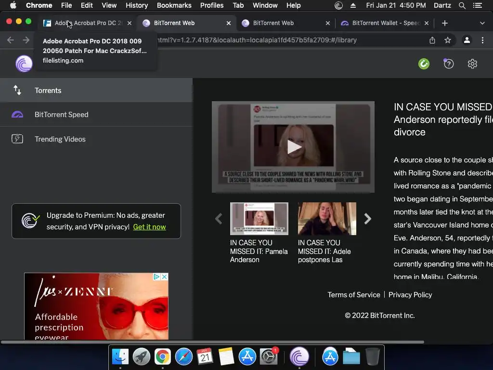Open BitTorrent Speed in the sidebar
The width and height of the screenshot is (493, 370).
pos(96,115)
